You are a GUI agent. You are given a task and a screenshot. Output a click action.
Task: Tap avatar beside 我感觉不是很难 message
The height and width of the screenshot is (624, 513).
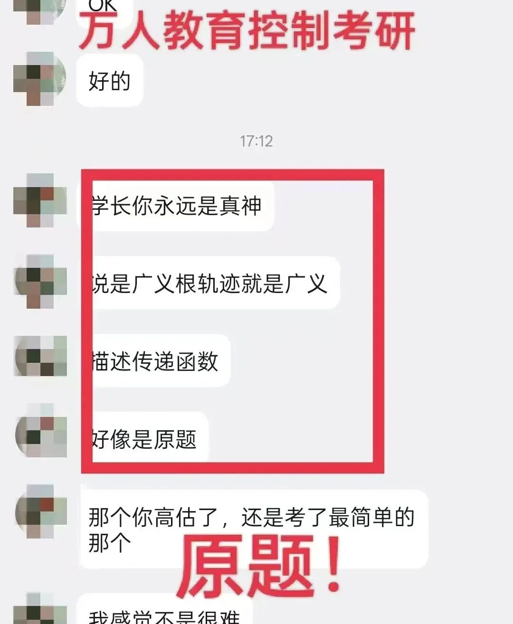(x=40, y=608)
